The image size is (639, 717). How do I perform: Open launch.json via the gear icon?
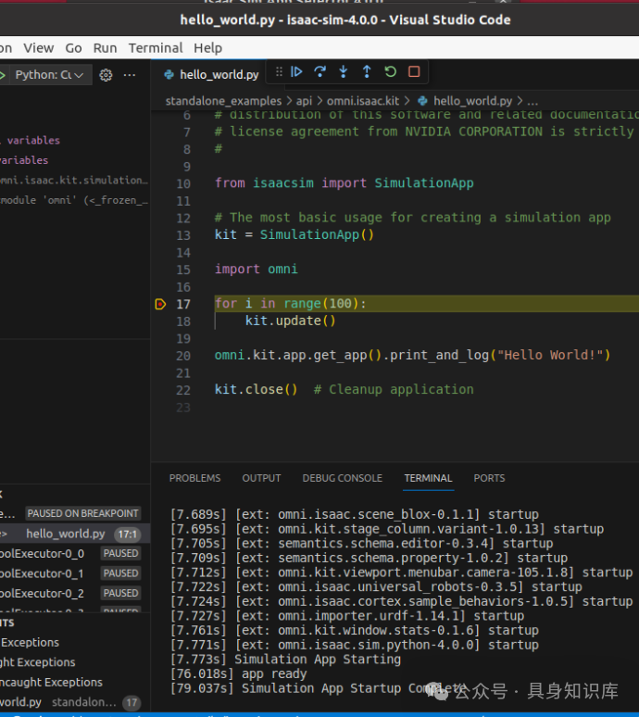pos(106,75)
